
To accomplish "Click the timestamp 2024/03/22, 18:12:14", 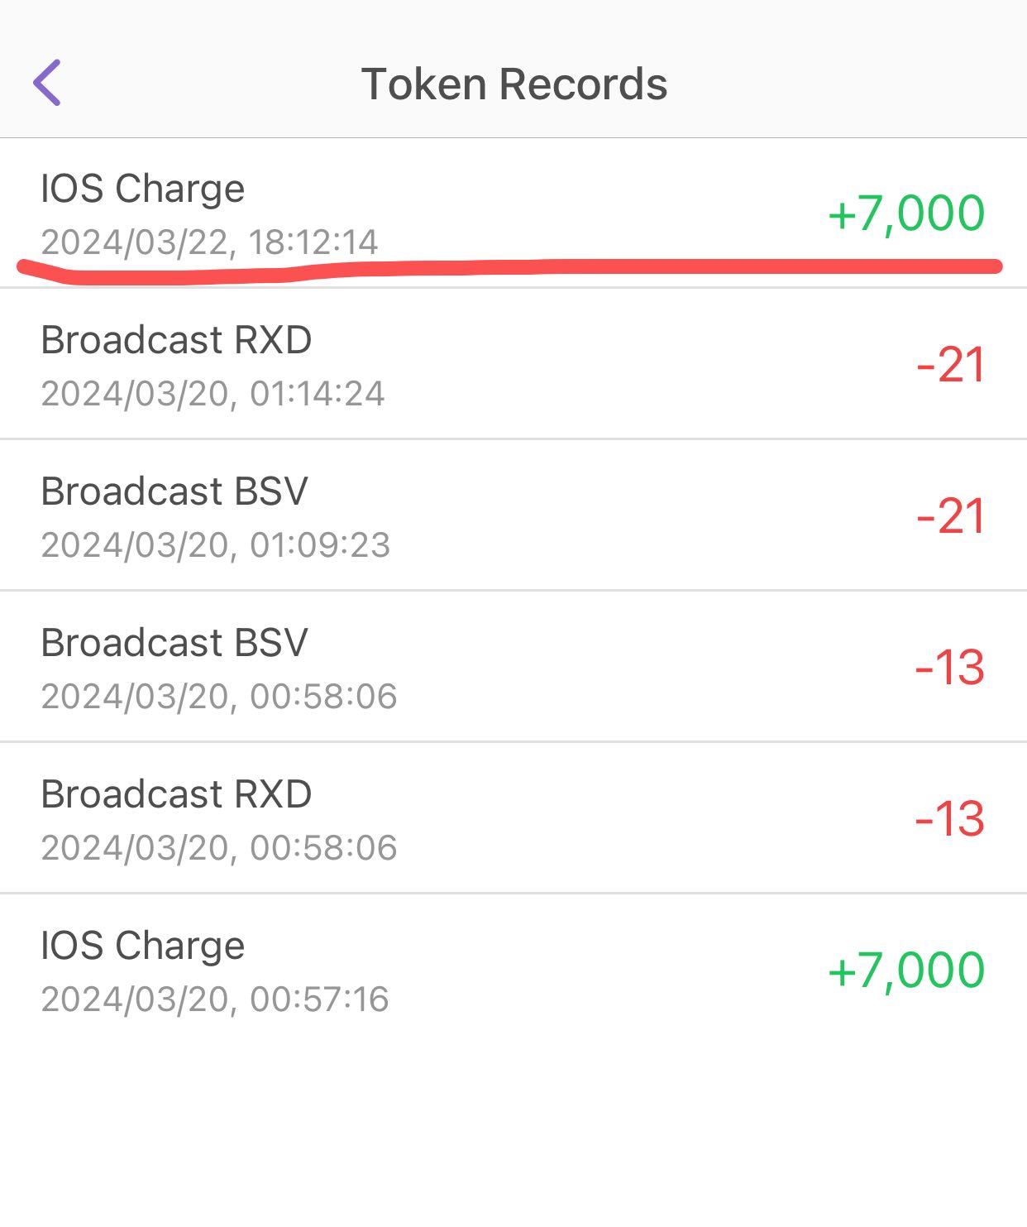I will [209, 242].
